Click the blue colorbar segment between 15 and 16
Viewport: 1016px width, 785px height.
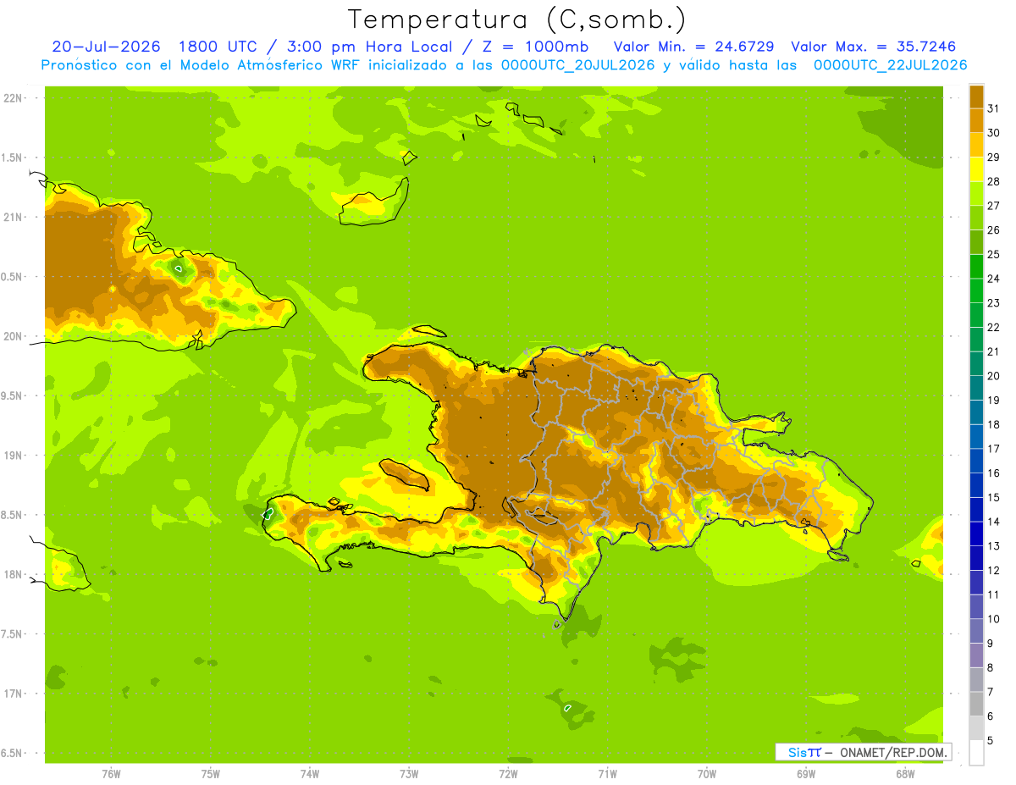pos(976,485)
